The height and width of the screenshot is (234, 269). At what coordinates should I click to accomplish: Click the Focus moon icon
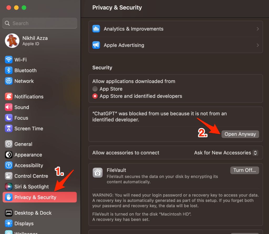pos(9,118)
